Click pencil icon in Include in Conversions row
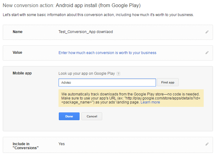The image size is (217, 156). click(207, 144)
